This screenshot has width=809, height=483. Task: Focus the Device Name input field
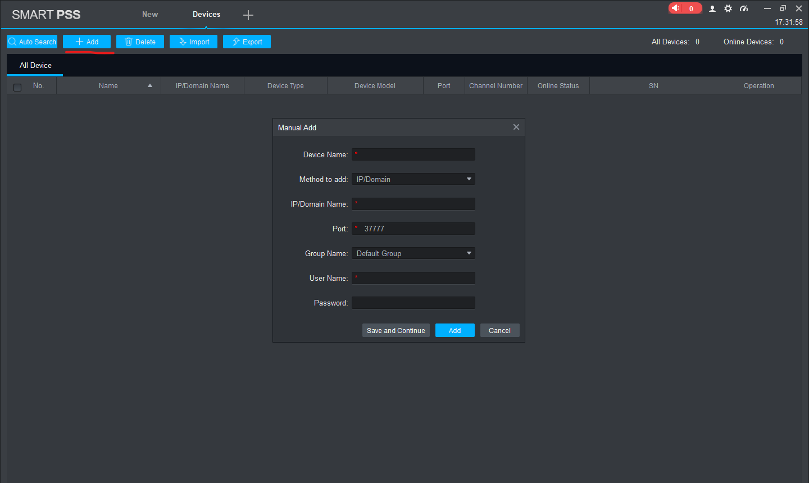[413, 154]
